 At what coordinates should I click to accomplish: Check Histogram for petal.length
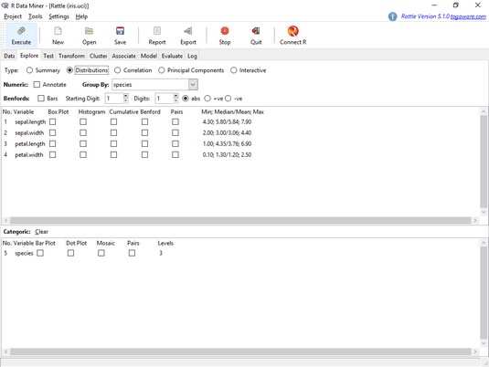(x=83, y=143)
